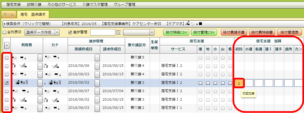Screen dimensions: 304x113
Task: Click 給付明細CSV button
Action: 176,32
